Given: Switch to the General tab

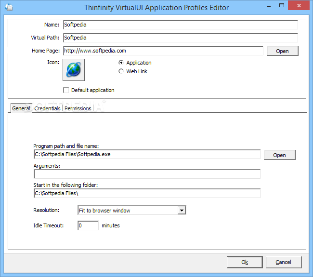Looking at the screenshot, I should coord(21,108).
